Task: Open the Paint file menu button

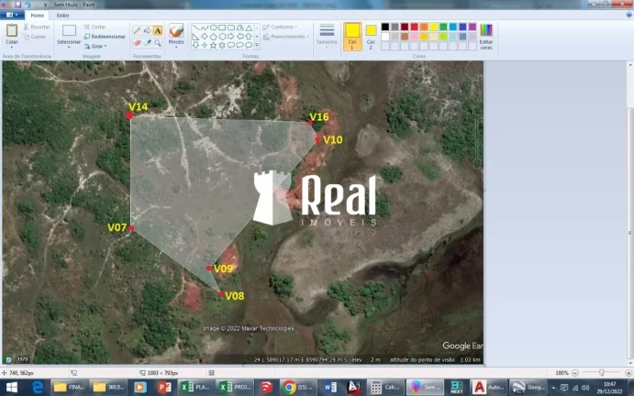Action: pyautogui.click(x=14, y=16)
